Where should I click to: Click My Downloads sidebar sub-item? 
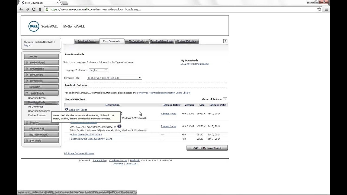pos(36,107)
